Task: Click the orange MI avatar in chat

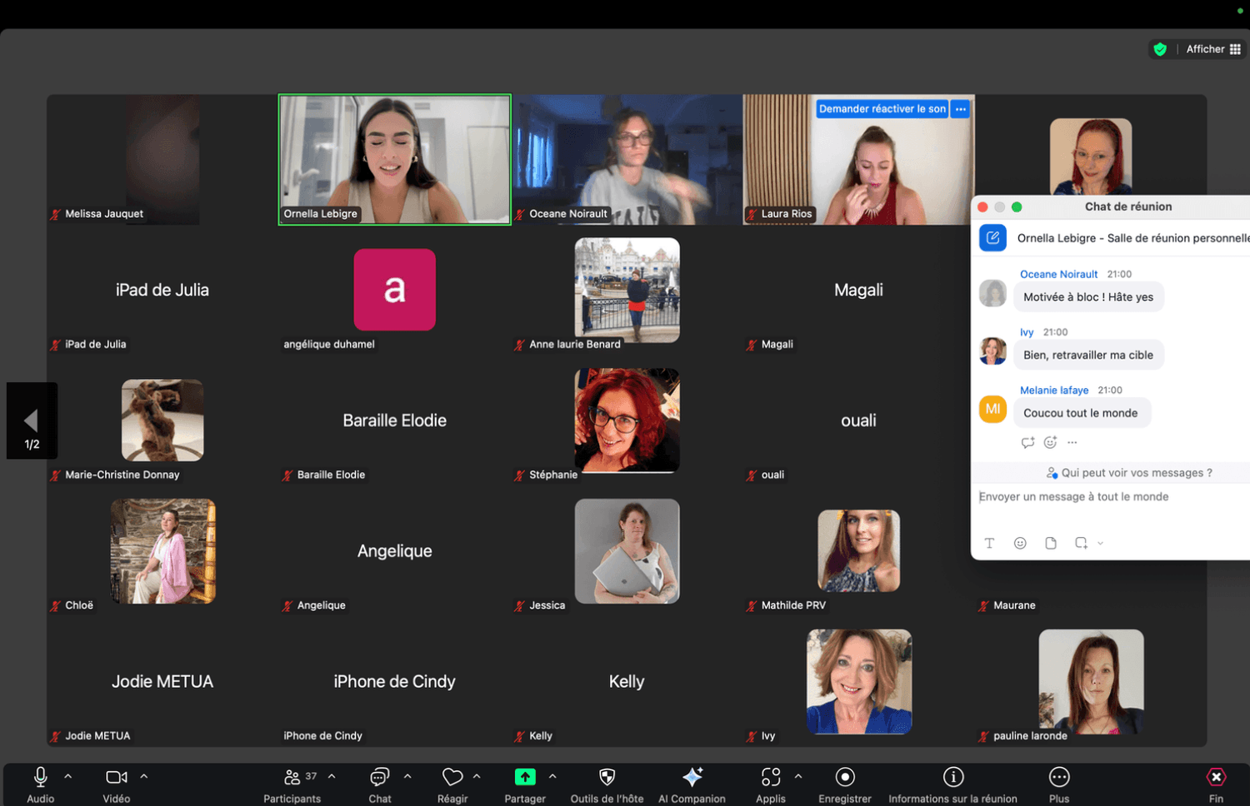Action: tap(992, 409)
